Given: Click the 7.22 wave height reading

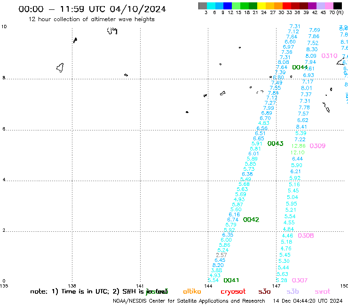Looking at the screenshot, I should (300, 139).
